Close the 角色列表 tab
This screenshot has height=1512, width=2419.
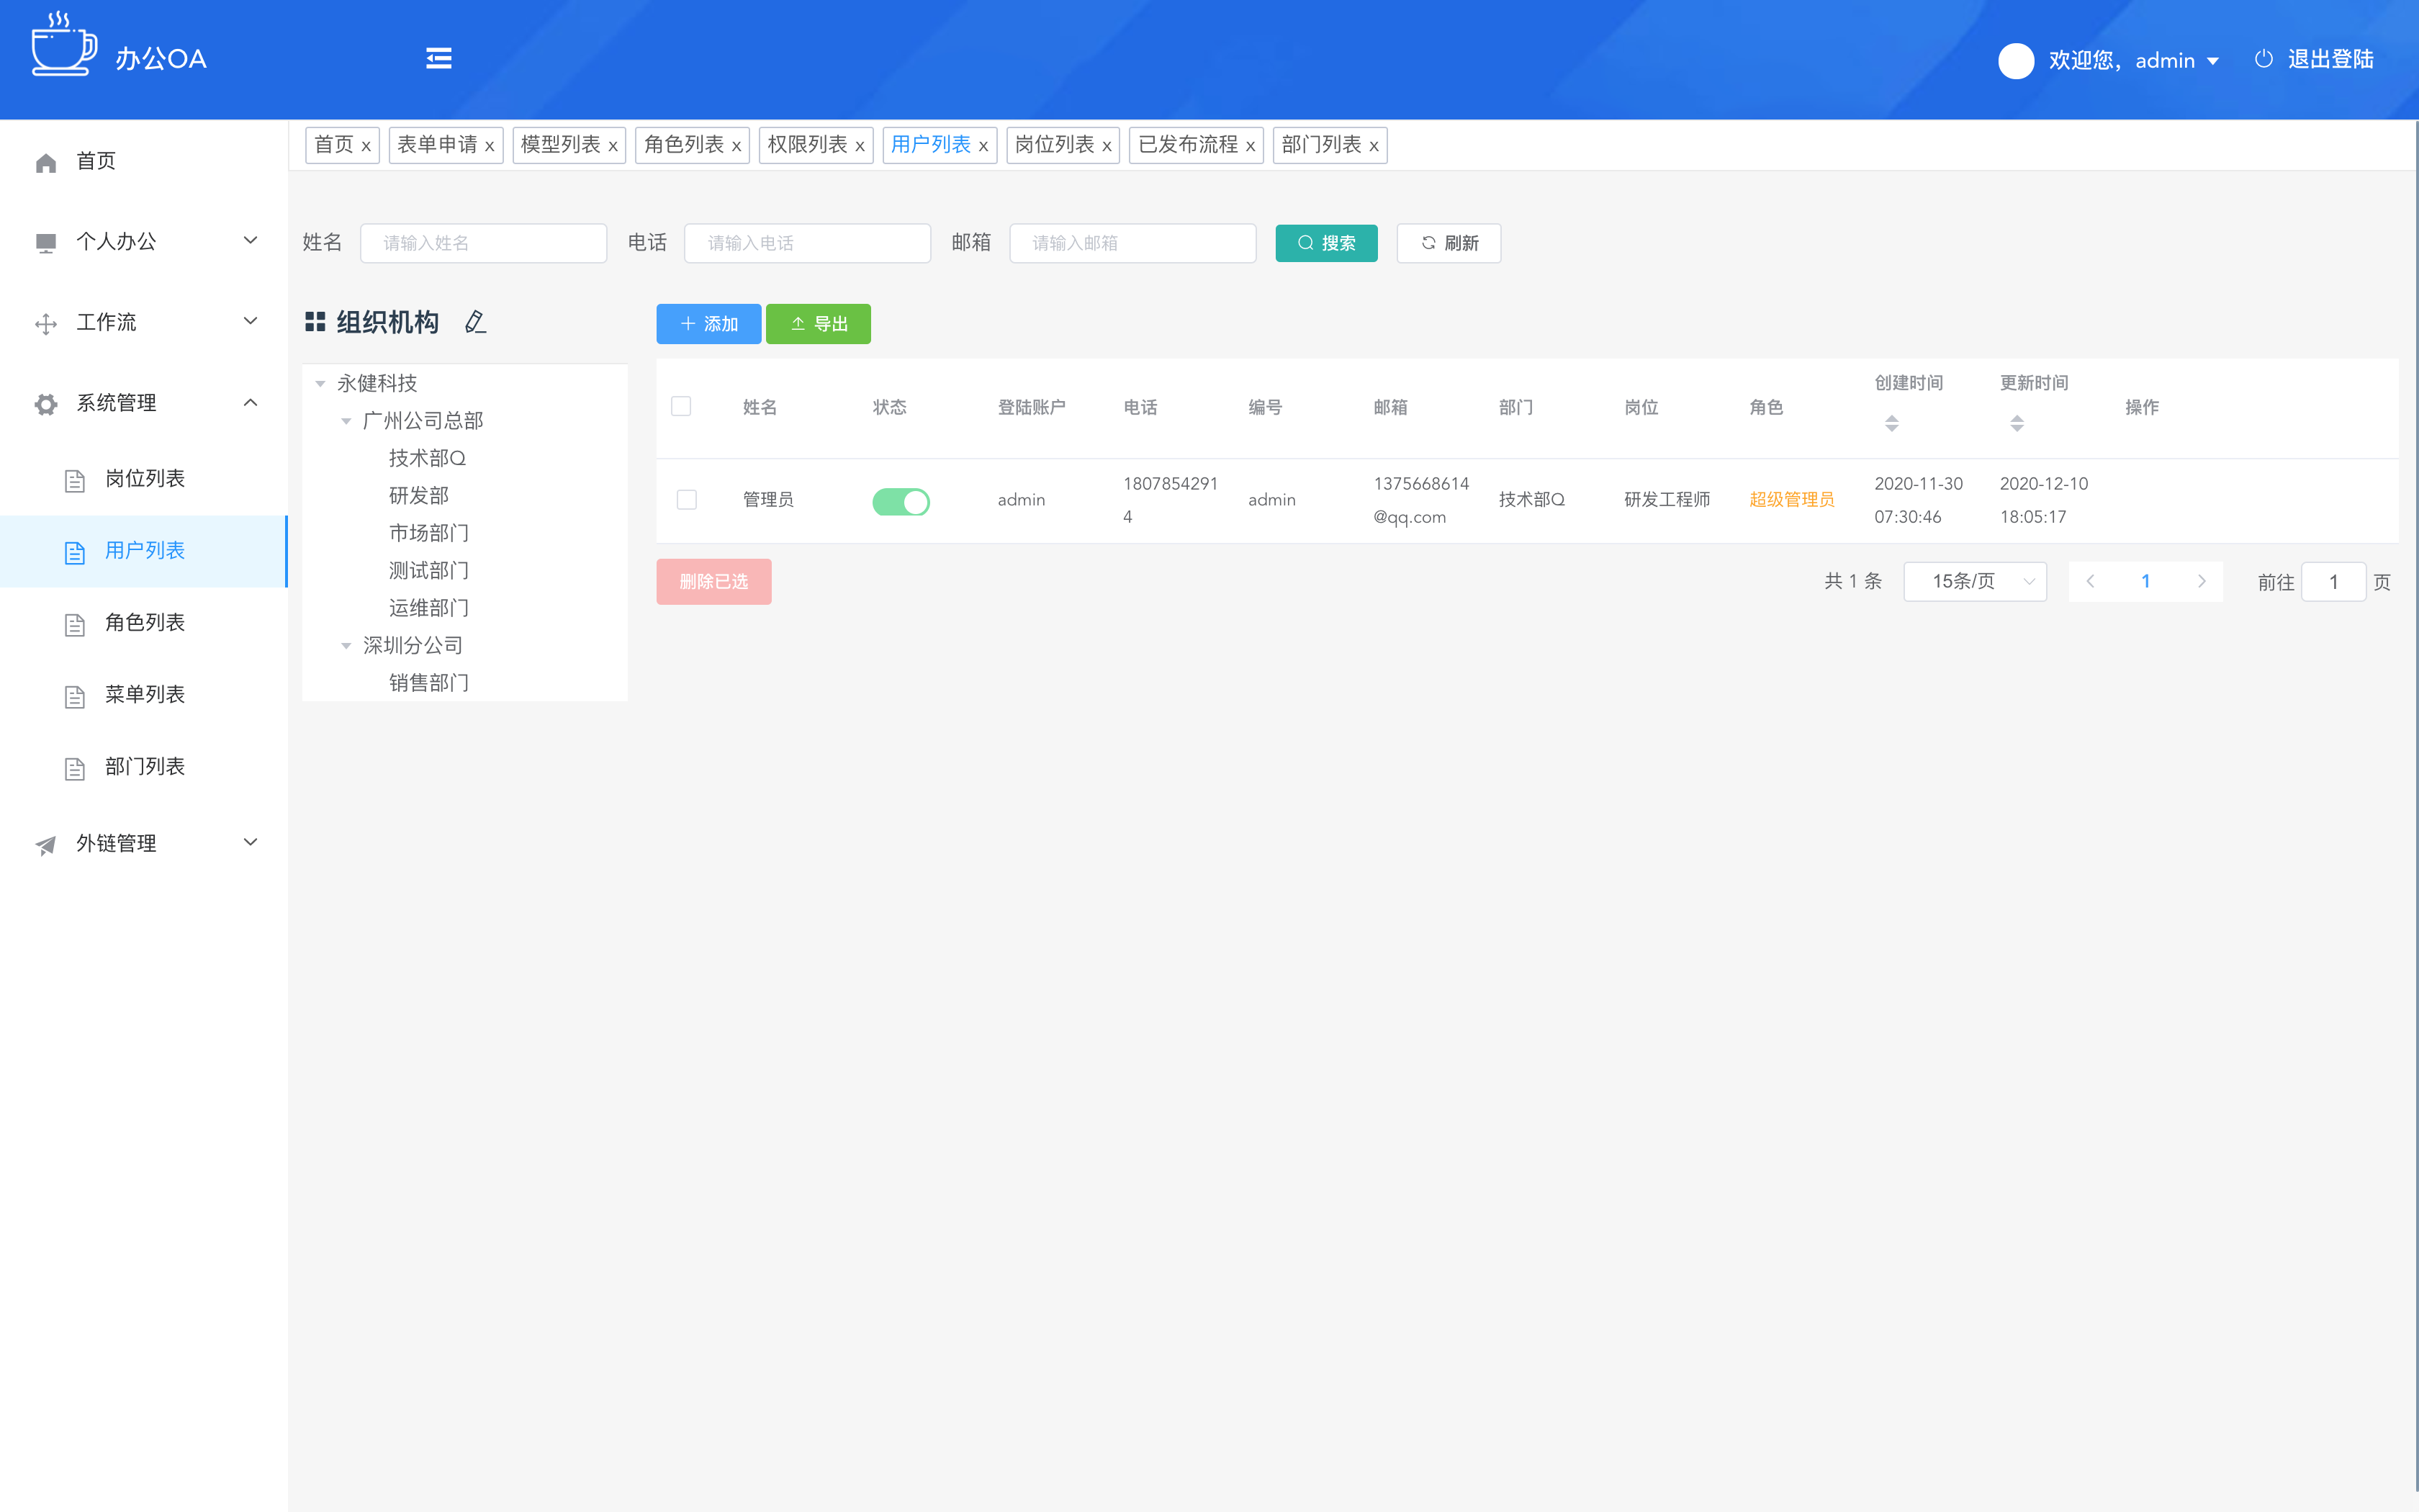tap(736, 146)
